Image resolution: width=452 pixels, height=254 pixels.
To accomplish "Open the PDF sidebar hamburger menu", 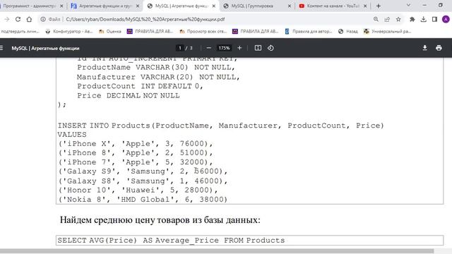I will (x=1, y=48).
